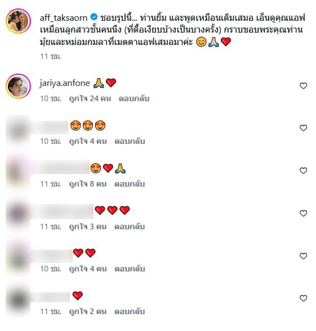
Task: Like the comment with heart-eyes, heart, and praying hands emojis
Action: tap(303, 171)
